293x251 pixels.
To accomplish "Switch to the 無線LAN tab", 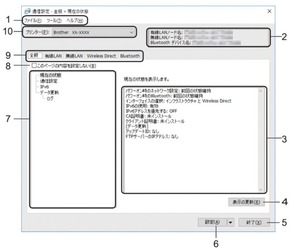I will click(74, 56).
